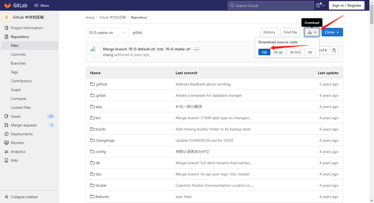Open Deployments using its rocket icon
Image resolution: width=374 pixels, height=203 pixels.
pos(6,134)
